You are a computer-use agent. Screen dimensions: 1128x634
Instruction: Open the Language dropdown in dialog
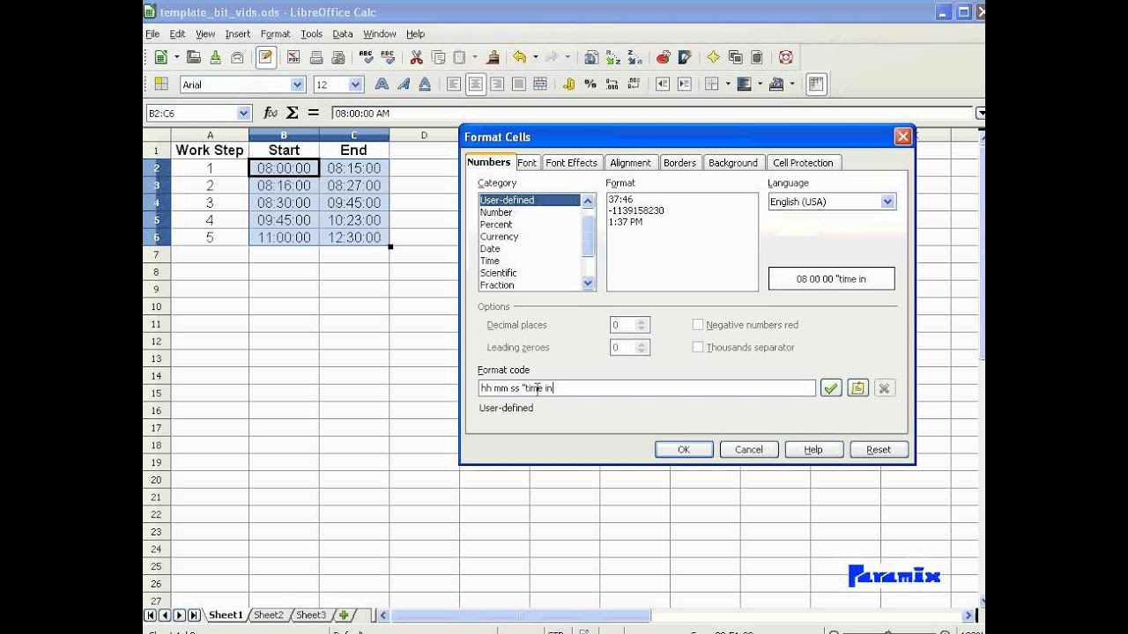tap(887, 202)
